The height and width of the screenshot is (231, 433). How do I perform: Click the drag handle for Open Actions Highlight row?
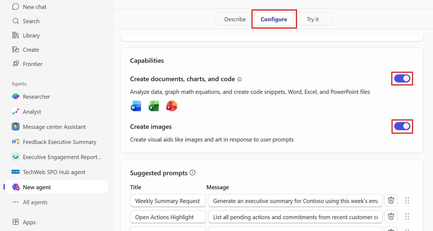tap(407, 217)
